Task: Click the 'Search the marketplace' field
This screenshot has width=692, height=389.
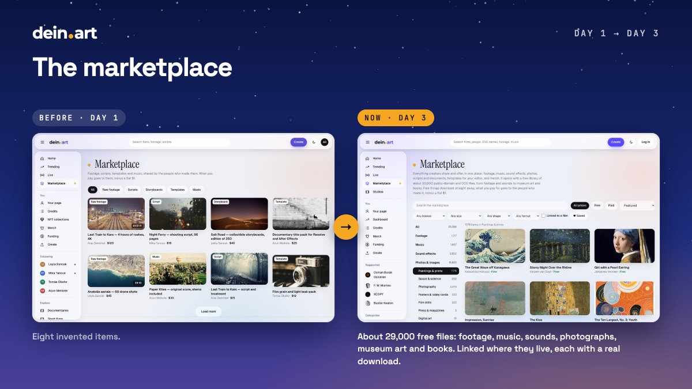Action: (490, 205)
